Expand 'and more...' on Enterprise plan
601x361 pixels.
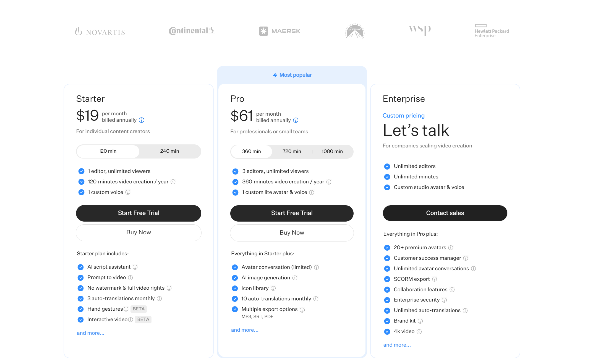click(397, 344)
